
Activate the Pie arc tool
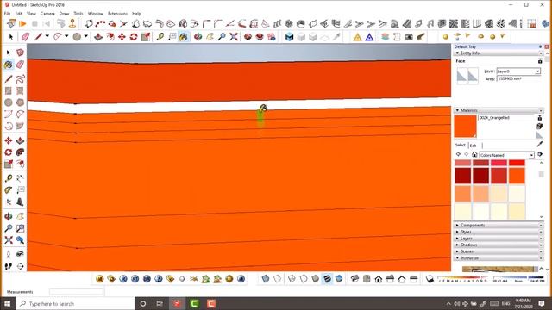(x=20, y=126)
